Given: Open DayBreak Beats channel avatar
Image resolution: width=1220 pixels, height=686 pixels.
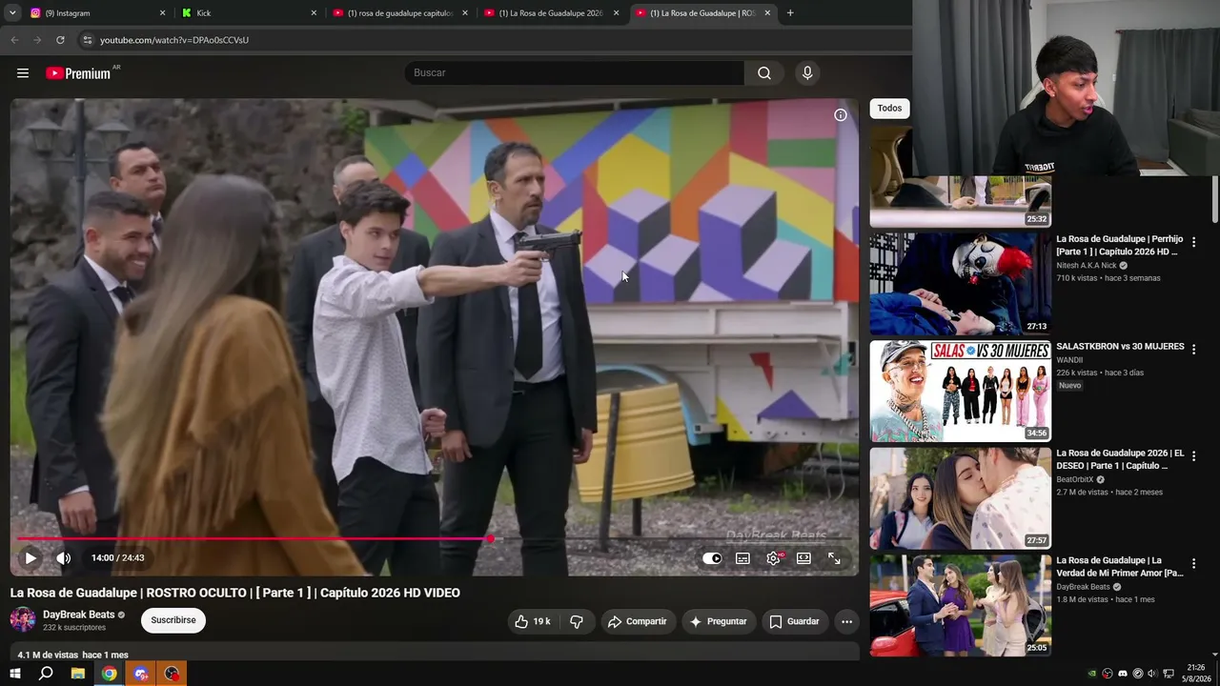Looking at the screenshot, I should [23, 620].
